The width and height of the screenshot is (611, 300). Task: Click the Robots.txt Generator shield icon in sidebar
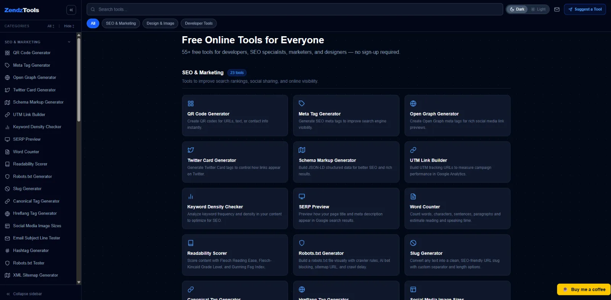[x=7, y=176]
